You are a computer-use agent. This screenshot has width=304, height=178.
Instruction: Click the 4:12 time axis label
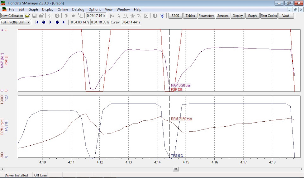click(x=100, y=162)
